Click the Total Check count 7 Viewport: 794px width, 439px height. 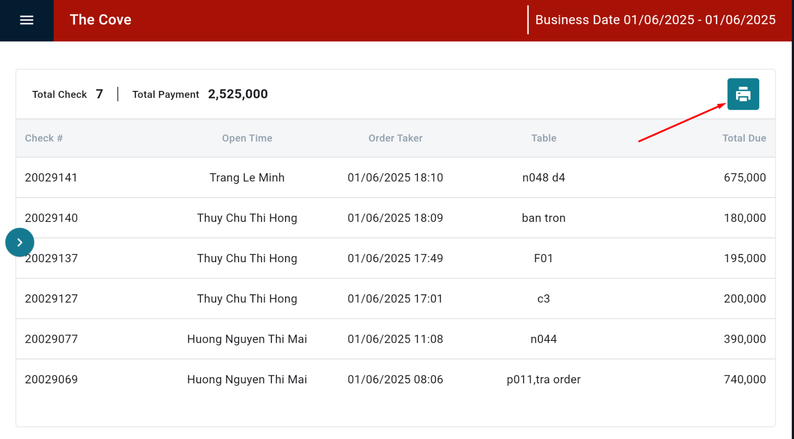point(100,94)
